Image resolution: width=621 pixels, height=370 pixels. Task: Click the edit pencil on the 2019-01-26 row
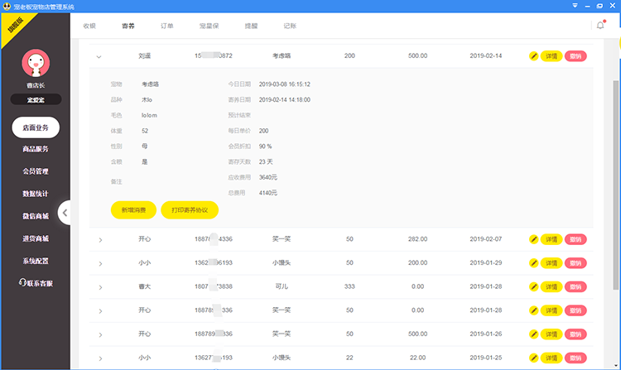534,334
